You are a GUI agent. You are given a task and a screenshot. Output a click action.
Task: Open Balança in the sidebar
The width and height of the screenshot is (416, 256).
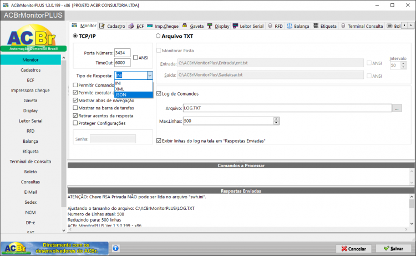(x=31, y=141)
